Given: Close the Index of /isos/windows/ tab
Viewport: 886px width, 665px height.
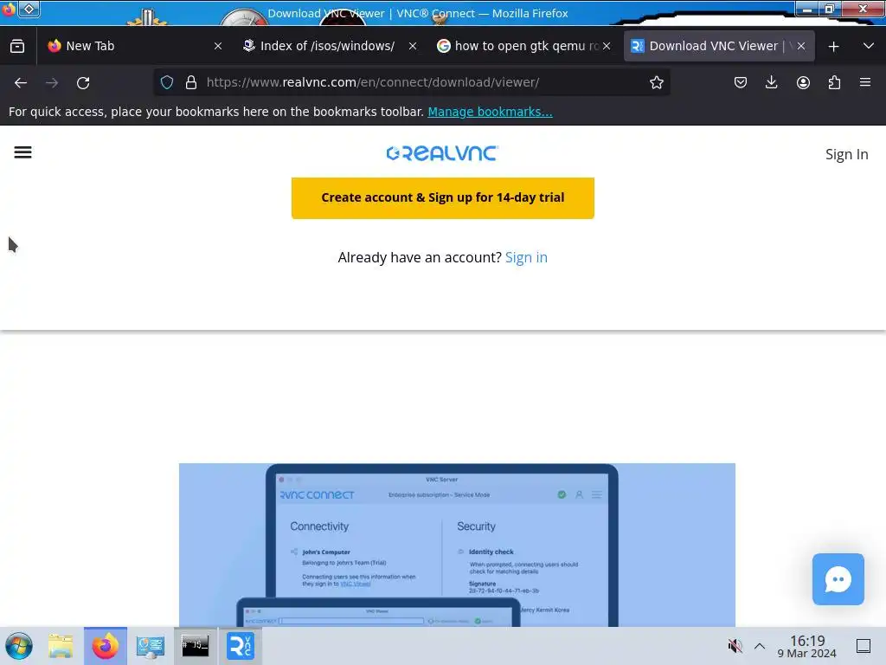Looking at the screenshot, I should pos(413,47).
